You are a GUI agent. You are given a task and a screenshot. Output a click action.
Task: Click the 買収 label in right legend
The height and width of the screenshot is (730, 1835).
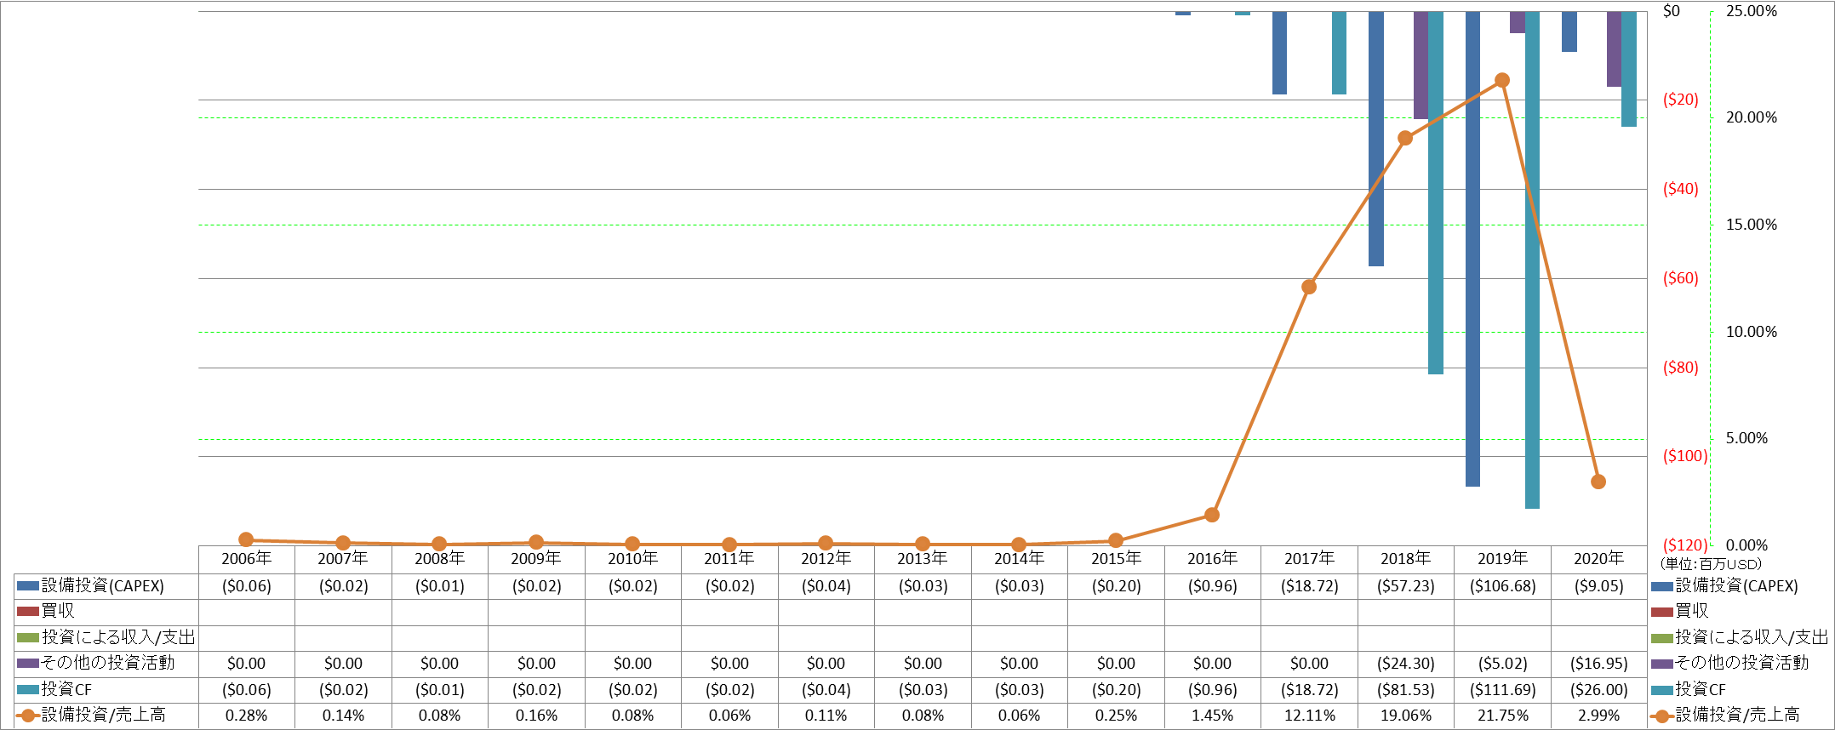[1692, 611]
